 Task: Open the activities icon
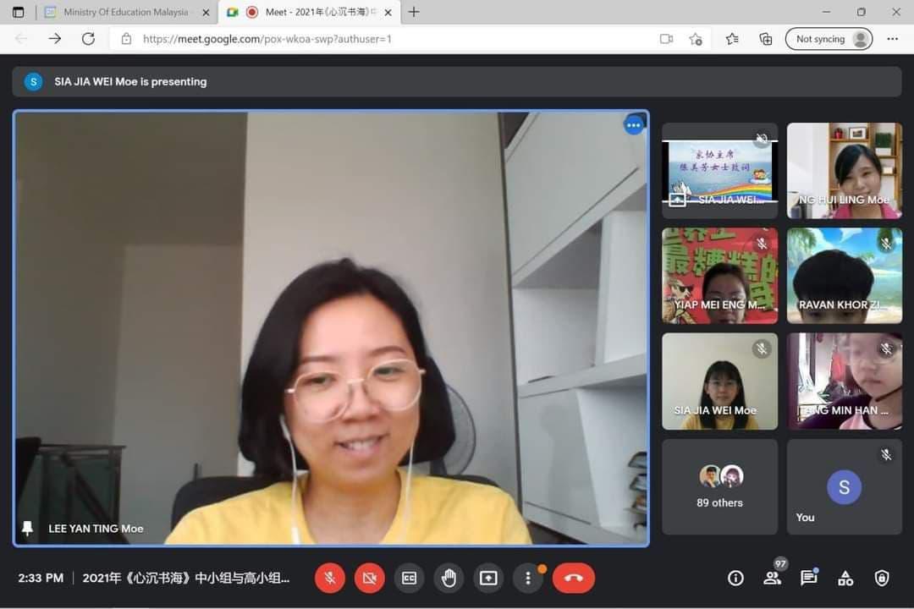tap(845, 578)
